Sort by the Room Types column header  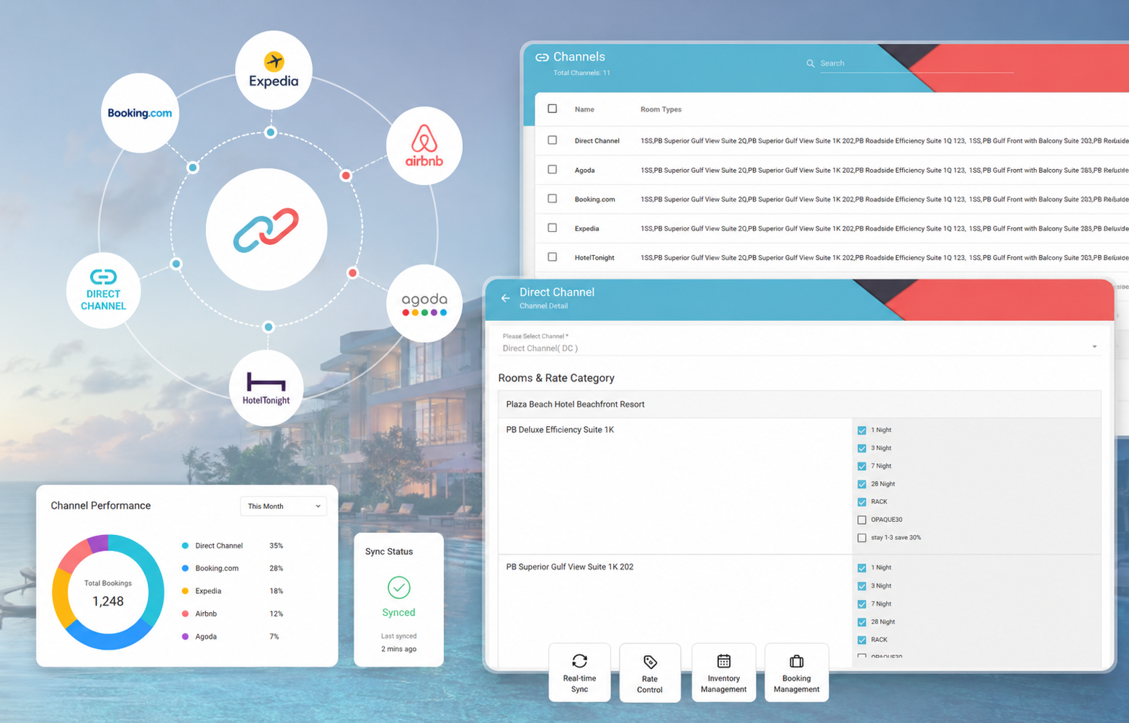(x=661, y=109)
